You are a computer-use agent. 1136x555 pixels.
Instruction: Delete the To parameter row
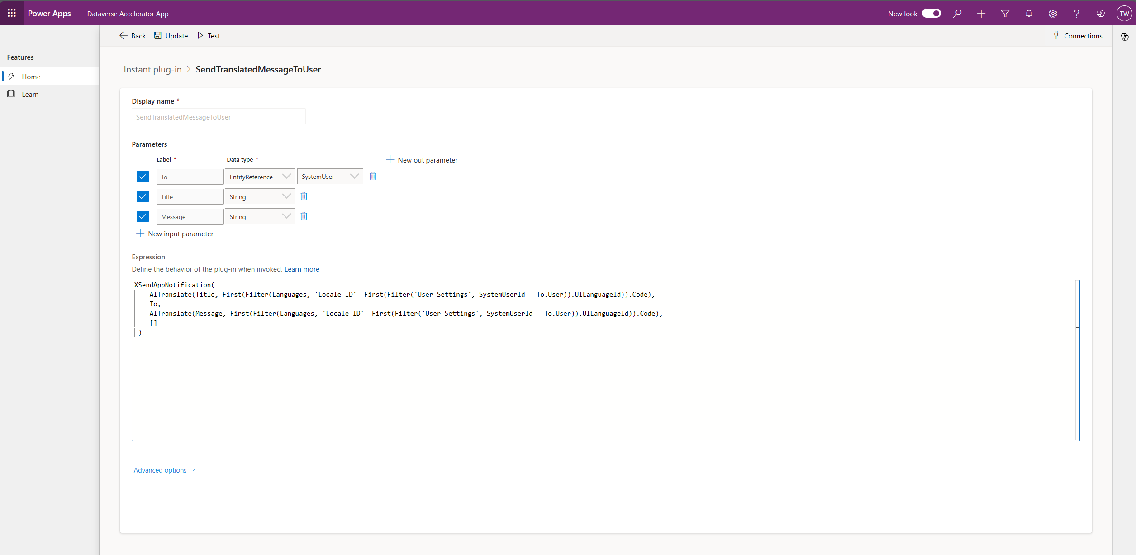(x=373, y=176)
